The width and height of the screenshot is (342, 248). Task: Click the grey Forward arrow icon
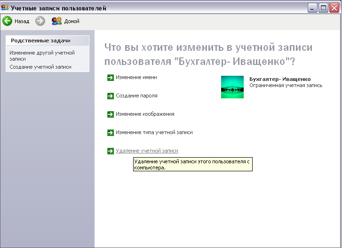(40, 21)
